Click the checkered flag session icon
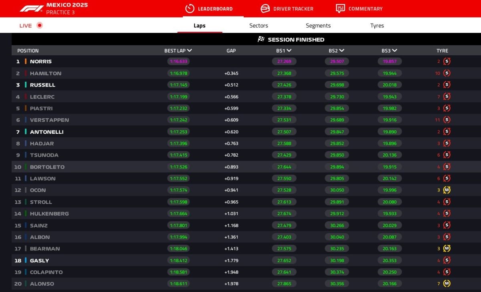The image size is (481, 292). 261,39
